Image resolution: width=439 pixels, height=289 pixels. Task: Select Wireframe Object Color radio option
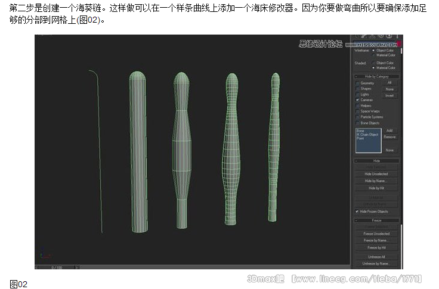(373, 51)
